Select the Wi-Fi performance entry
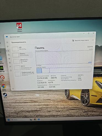Viewport: 102px width, 136px height. [x=24, y=67]
